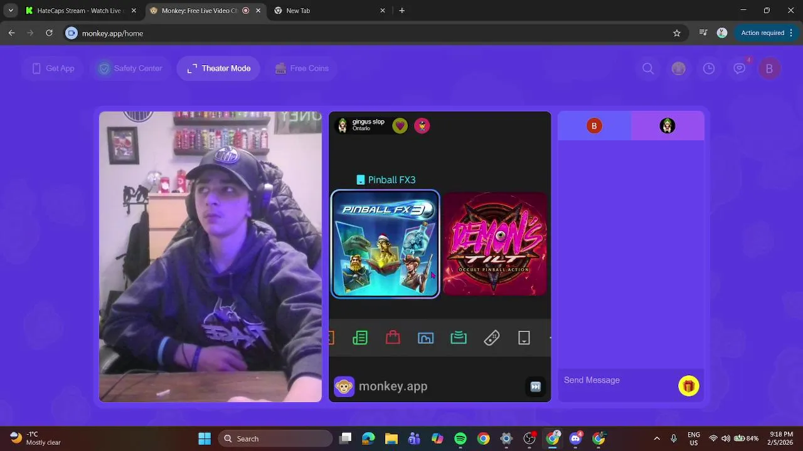Click the game controller icon in console menu
Image resolution: width=803 pixels, height=451 pixels.
coord(492,338)
